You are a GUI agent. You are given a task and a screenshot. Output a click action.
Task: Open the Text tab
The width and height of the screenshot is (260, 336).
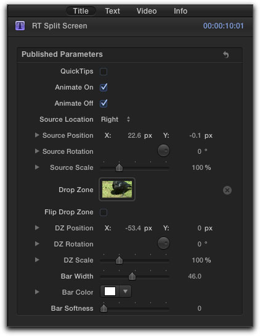(x=113, y=11)
